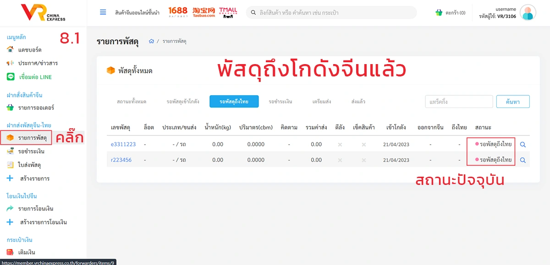Focus the product search box at top
The height and width of the screenshot is (265, 550).
331,13
